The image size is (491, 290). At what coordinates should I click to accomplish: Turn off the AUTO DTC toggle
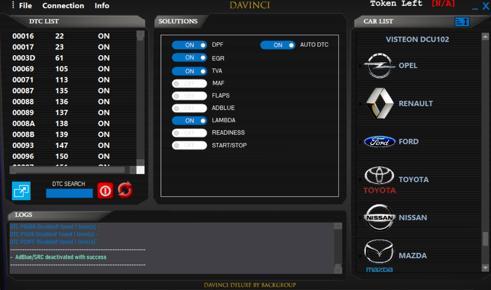point(277,45)
